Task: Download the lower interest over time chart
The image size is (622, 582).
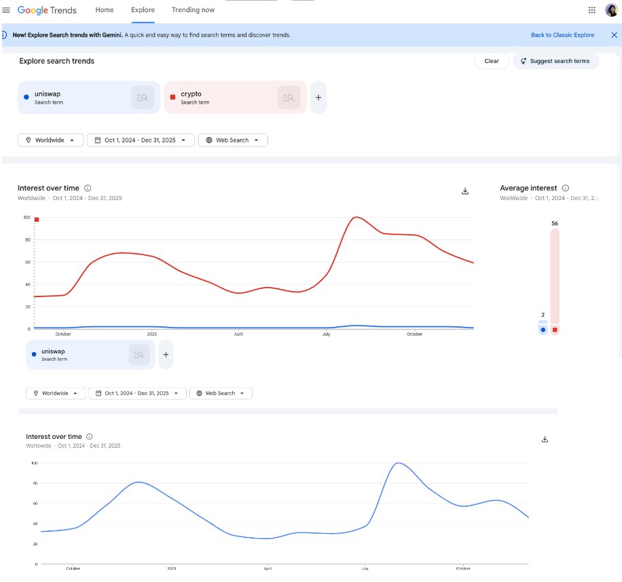Action: [x=545, y=440]
